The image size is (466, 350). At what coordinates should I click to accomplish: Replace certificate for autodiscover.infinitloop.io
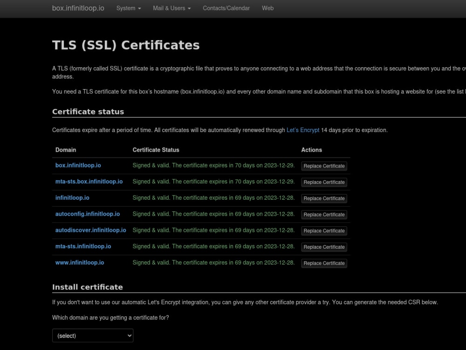[x=324, y=231]
